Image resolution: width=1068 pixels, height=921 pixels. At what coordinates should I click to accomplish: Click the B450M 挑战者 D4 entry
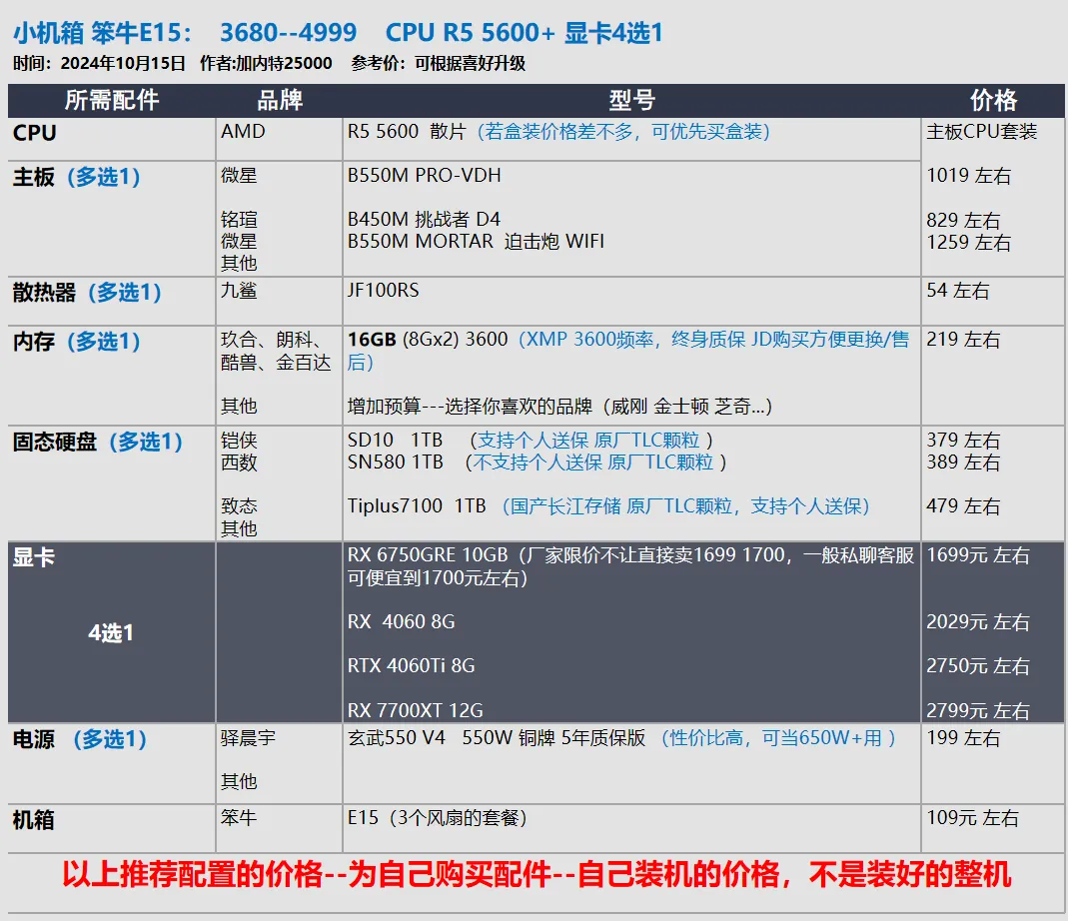tap(424, 220)
